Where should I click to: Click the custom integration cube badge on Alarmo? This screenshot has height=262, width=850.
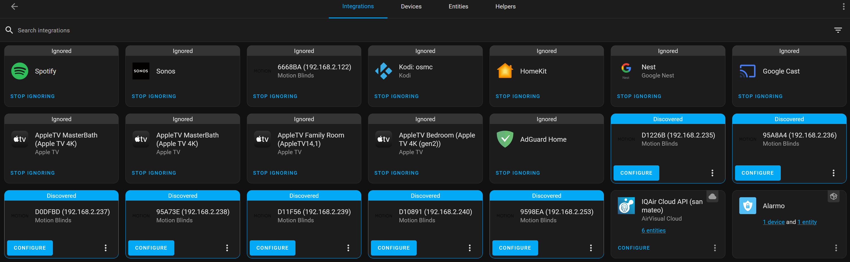tap(834, 197)
